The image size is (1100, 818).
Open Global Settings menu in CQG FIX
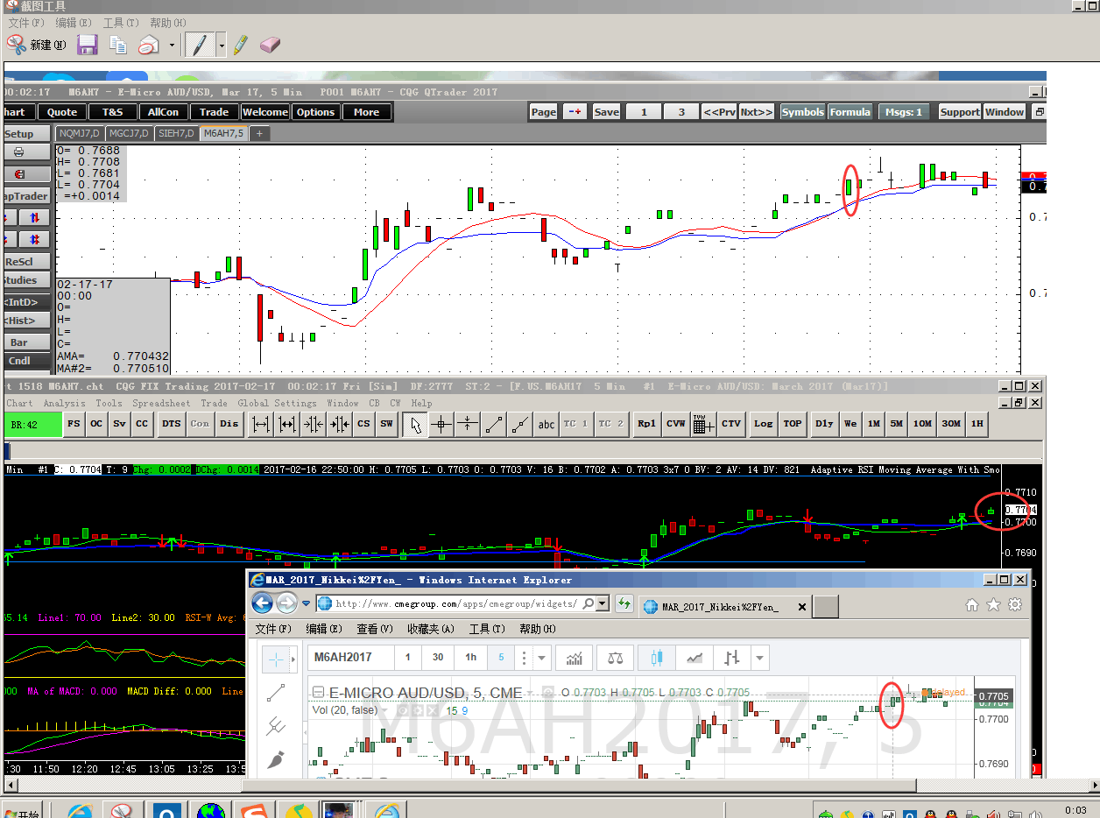pos(278,404)
